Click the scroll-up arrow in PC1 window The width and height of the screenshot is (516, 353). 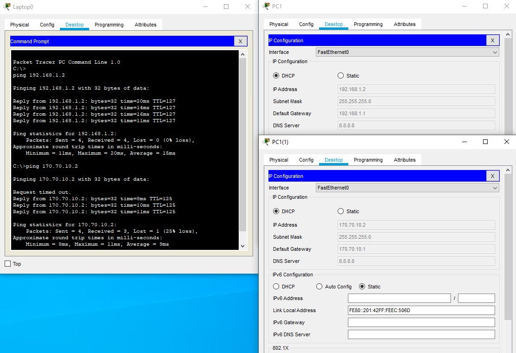tap(508, 34)
